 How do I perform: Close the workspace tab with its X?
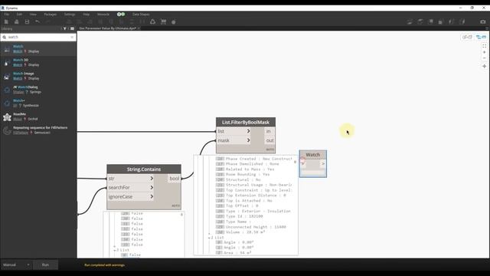click(x=139, y=28)
